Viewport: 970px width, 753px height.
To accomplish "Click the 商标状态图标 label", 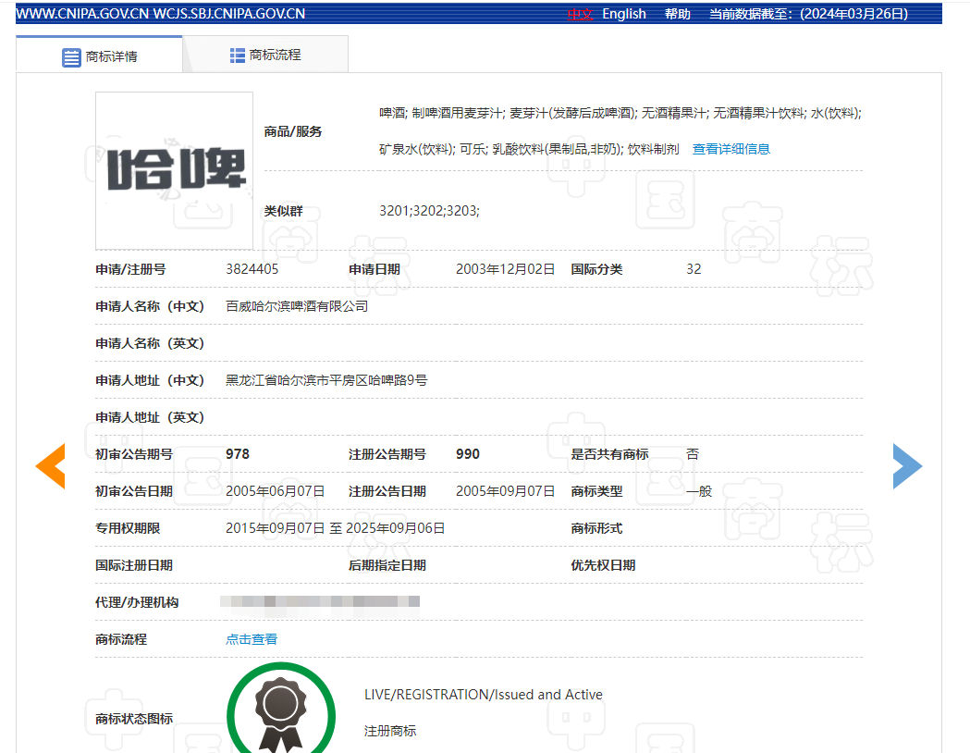I will pos(134,719).
